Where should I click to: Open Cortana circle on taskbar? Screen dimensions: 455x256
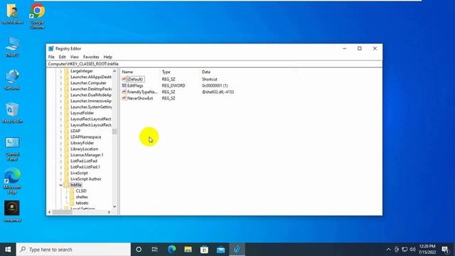(139, 250)
